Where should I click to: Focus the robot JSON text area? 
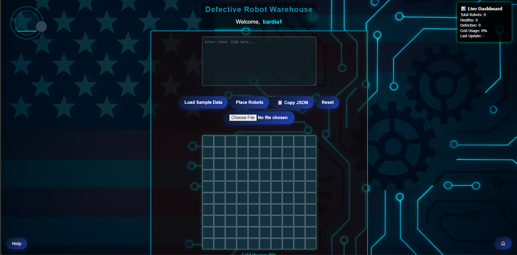coord(259,61)
